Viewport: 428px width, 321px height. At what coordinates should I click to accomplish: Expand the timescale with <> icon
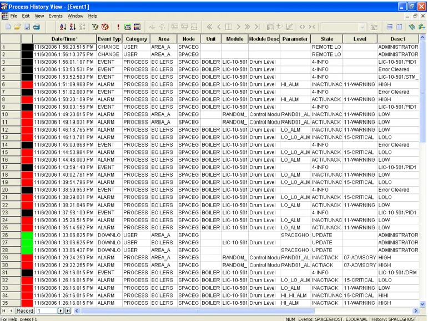pyautogui.click(x=302, y=27)
